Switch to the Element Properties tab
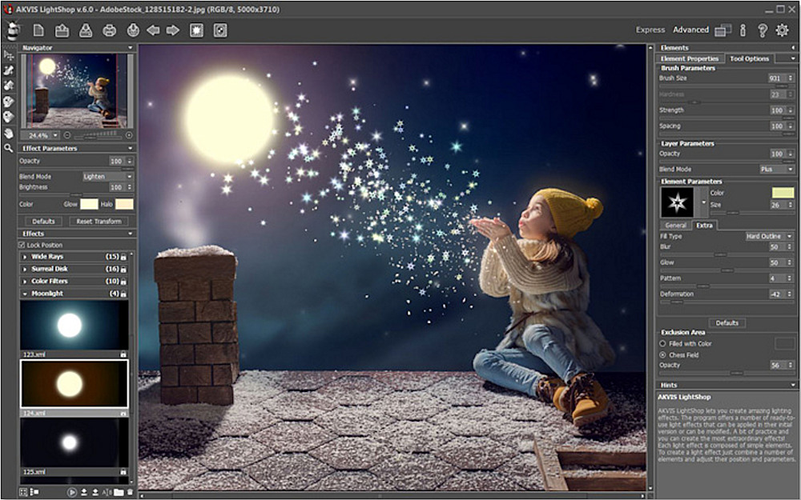Viewport: 801px width, 500px height. [x=690, y=58]
